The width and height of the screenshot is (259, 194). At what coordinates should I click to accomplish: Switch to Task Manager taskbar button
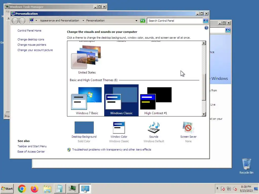tap(72, 188)
